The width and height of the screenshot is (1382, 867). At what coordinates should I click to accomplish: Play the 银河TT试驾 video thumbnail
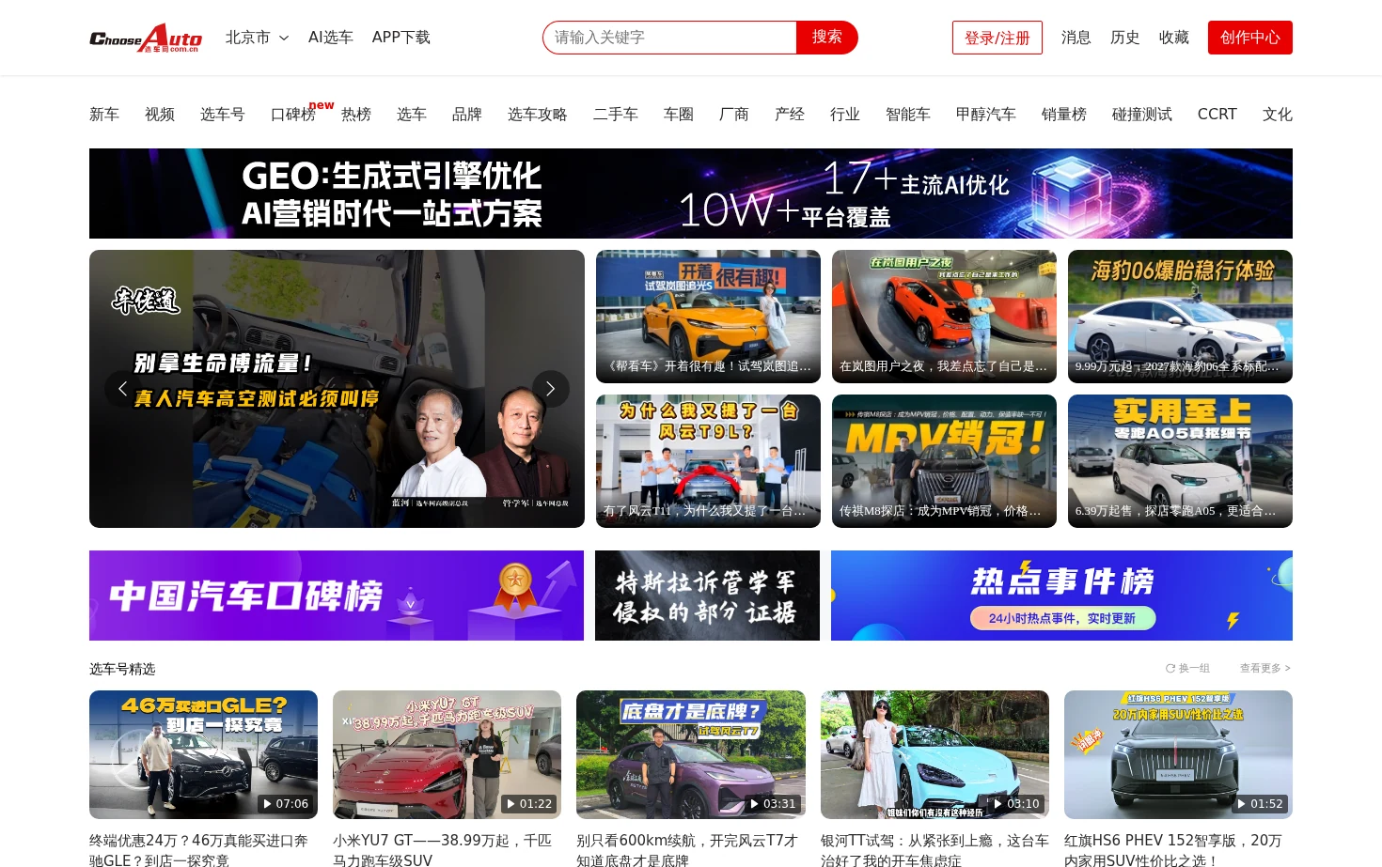934,755
